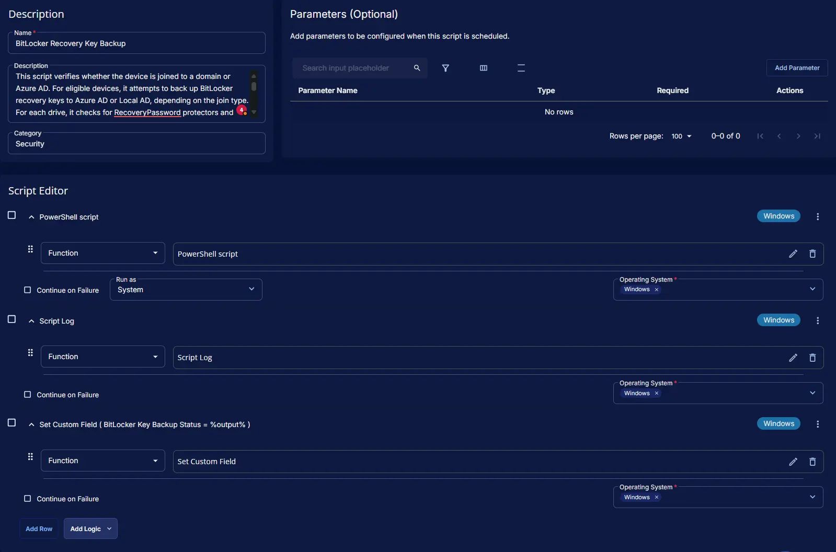Click the drag handle of the Script Log row

click(30, 353)
